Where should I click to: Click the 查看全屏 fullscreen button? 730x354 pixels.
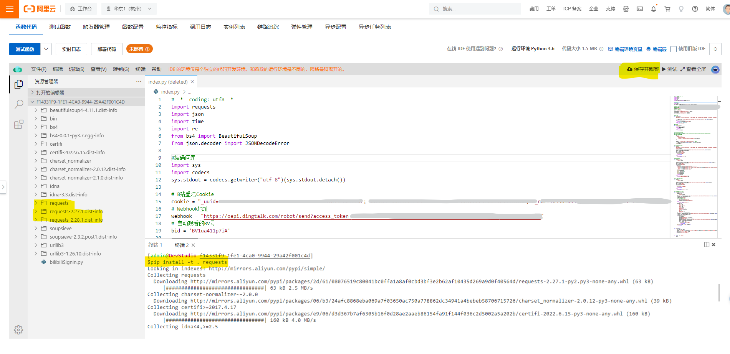[693, 69]
